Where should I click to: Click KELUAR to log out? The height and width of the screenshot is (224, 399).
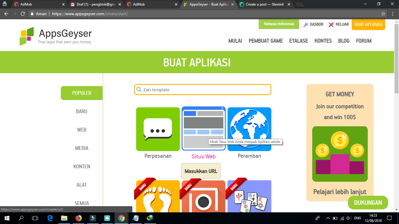coord(339,24)
